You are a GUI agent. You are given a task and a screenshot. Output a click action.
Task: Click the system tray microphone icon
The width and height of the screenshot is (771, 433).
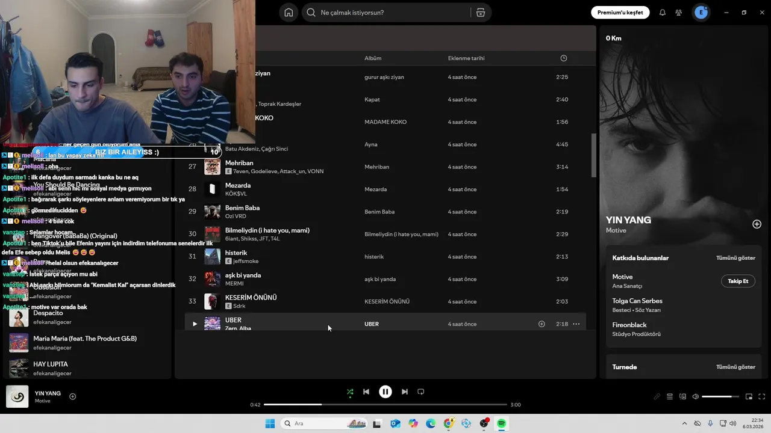(x=710, y=423)
